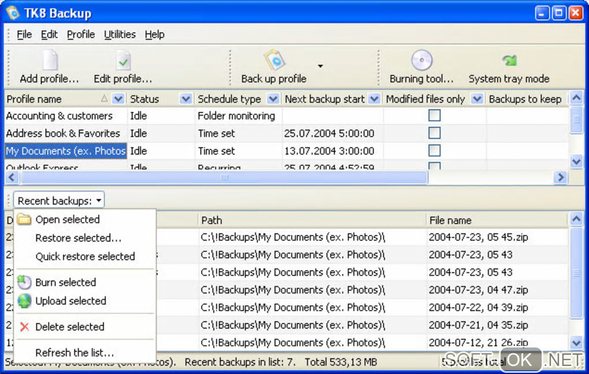
Task: Click Delete selected with red X
Action: [x=69, y=327]
